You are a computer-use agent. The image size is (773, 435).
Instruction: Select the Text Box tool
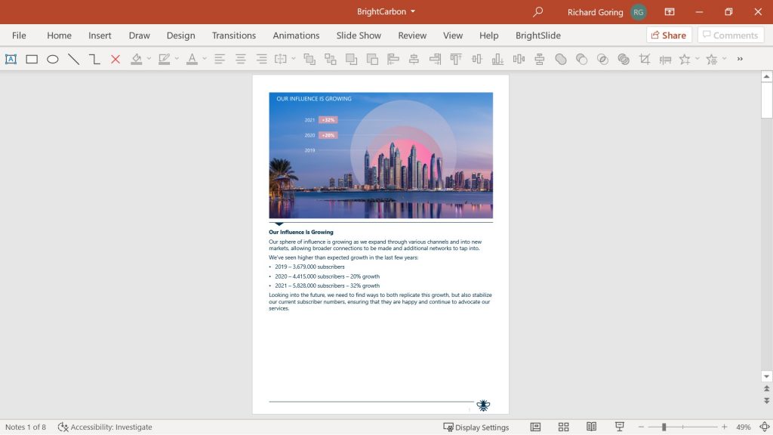click(x=11, y=59)
